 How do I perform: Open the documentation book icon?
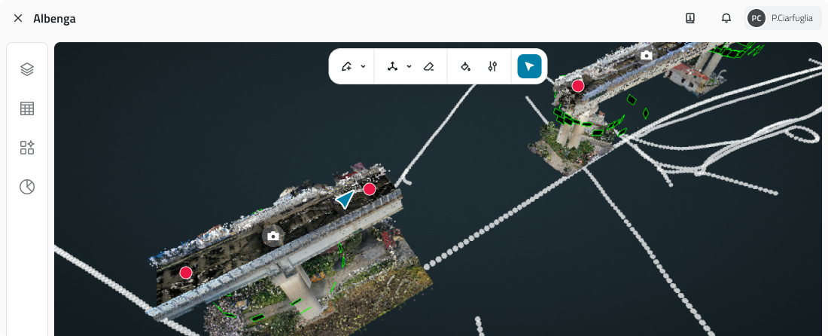tap(690, 18)
